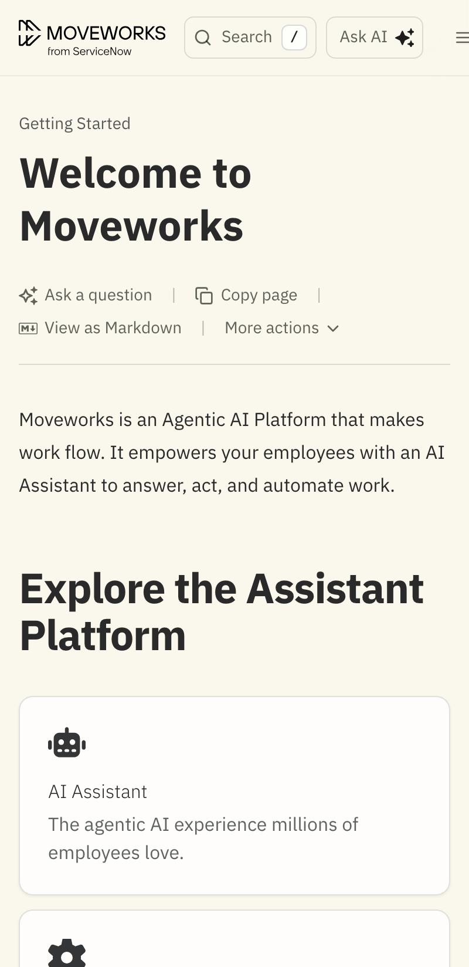Image resolution: width=469 pixels, height=967 pixels.
Task: Click the Ask AI button
Action: (375, 38)
